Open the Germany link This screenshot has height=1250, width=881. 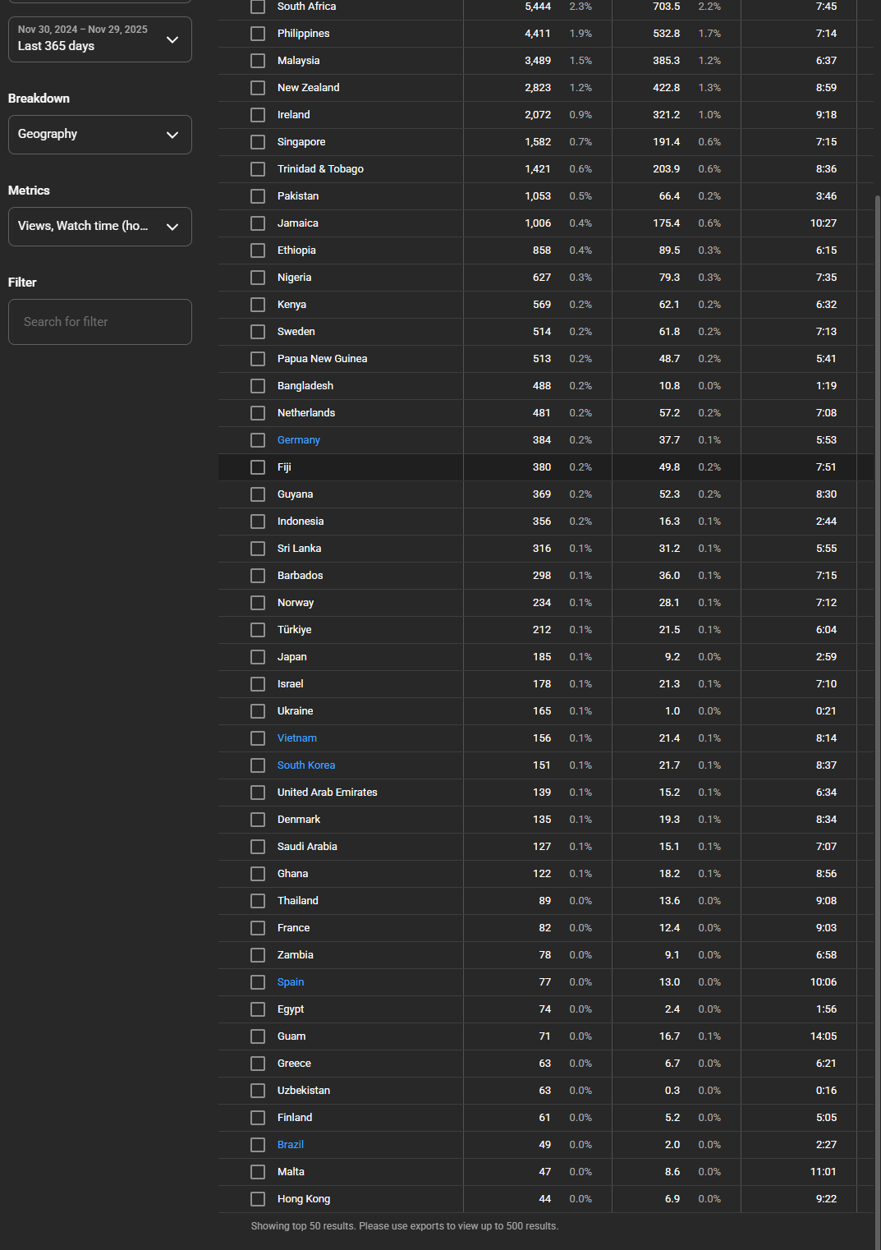298,440
